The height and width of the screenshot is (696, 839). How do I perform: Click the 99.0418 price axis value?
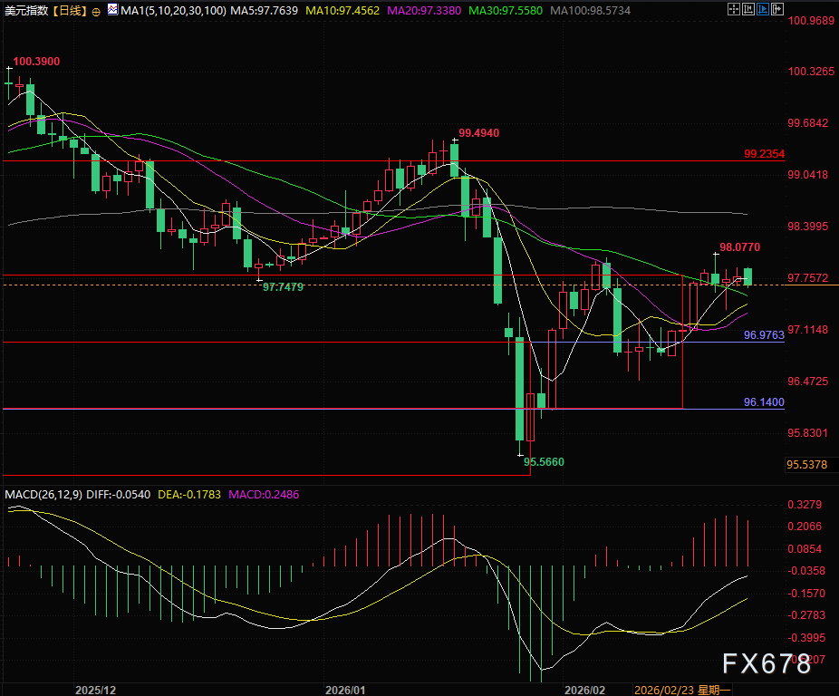(808, 175)
